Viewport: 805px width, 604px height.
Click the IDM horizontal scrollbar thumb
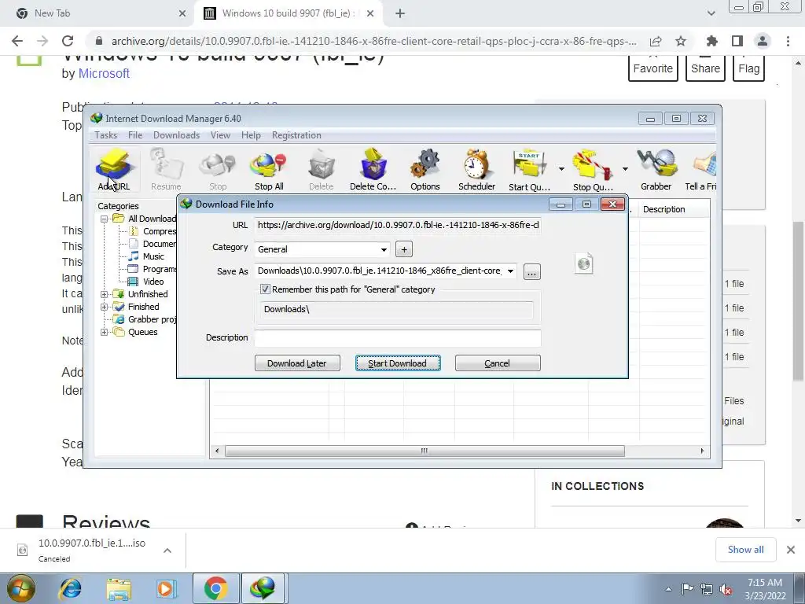[425, 451]
